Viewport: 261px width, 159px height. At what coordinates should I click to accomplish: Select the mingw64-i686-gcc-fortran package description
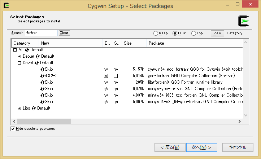pos(195,95)
